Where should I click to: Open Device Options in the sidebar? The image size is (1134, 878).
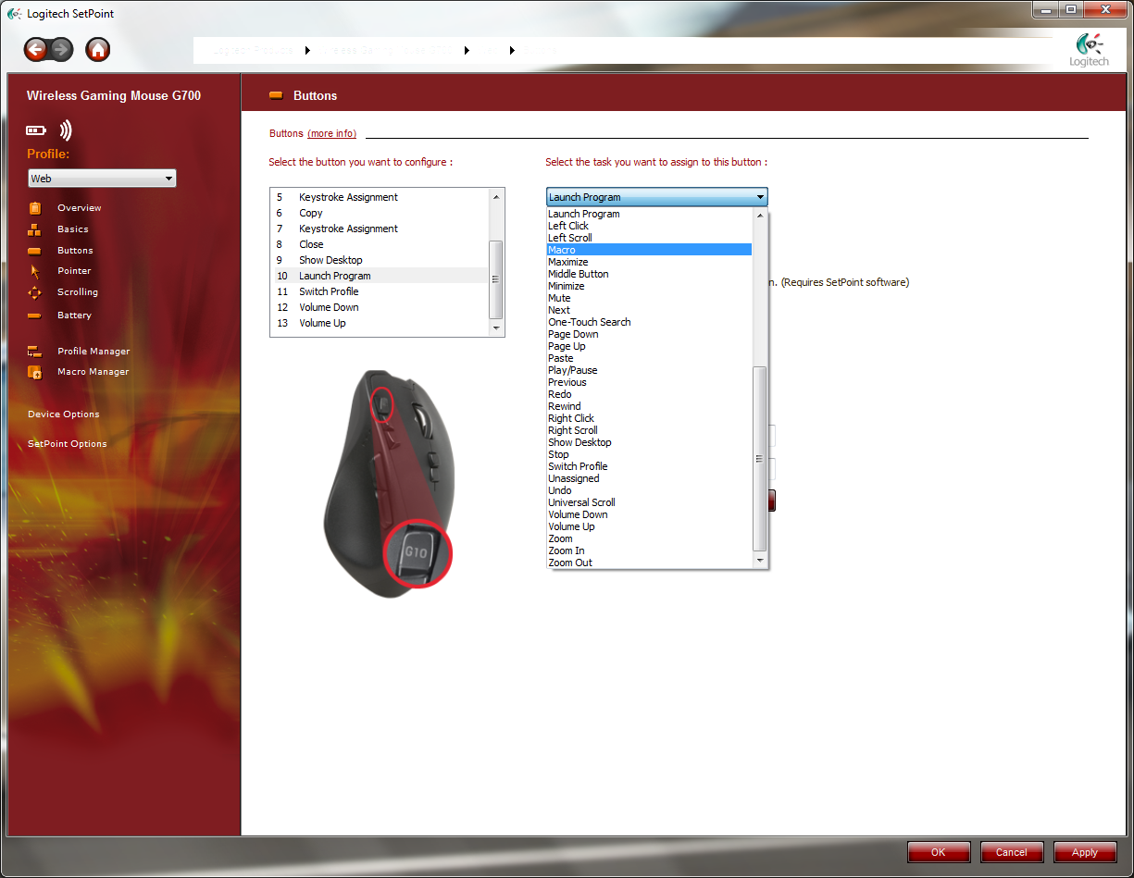coord(64,414)
